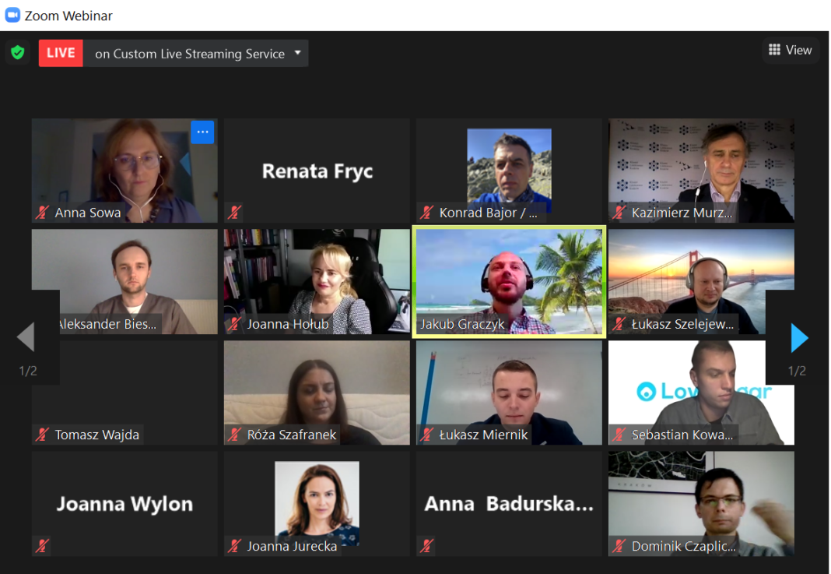
Task: Click the Joanna Wylon name placeholder
Action: 124,504
